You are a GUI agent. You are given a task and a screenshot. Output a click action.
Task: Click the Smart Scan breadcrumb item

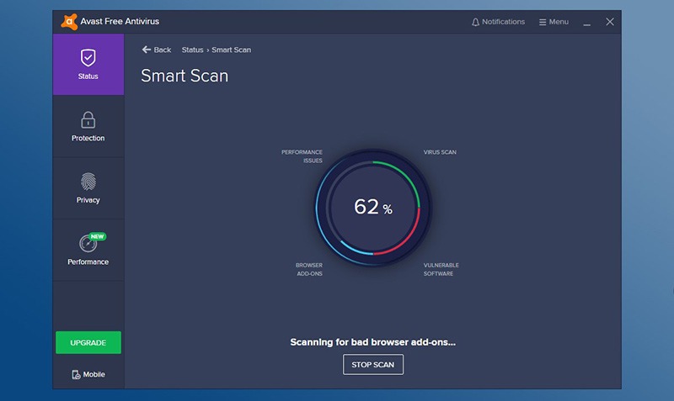coord(231,50)
